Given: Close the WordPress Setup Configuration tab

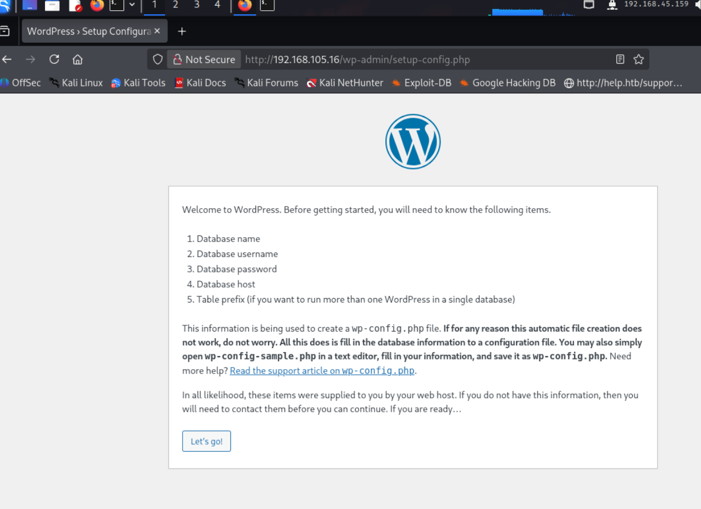Looking at the screenshot, I should coord(157,31).
